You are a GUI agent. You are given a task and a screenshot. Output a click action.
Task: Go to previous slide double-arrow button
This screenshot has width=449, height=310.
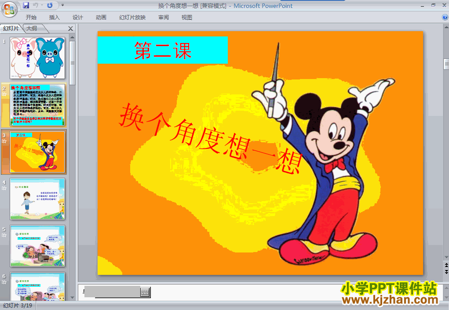446,265
